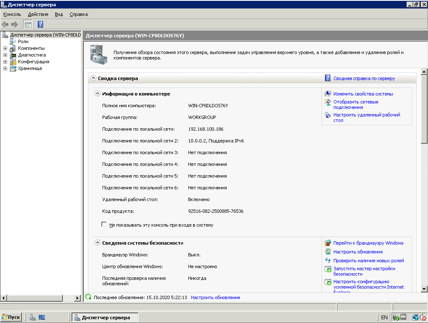Click Настроить удаленный рабочий стол link

pos(366,118)
